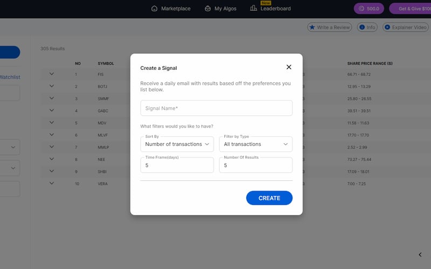Click the Get & Give $100 button

point(410,9)
